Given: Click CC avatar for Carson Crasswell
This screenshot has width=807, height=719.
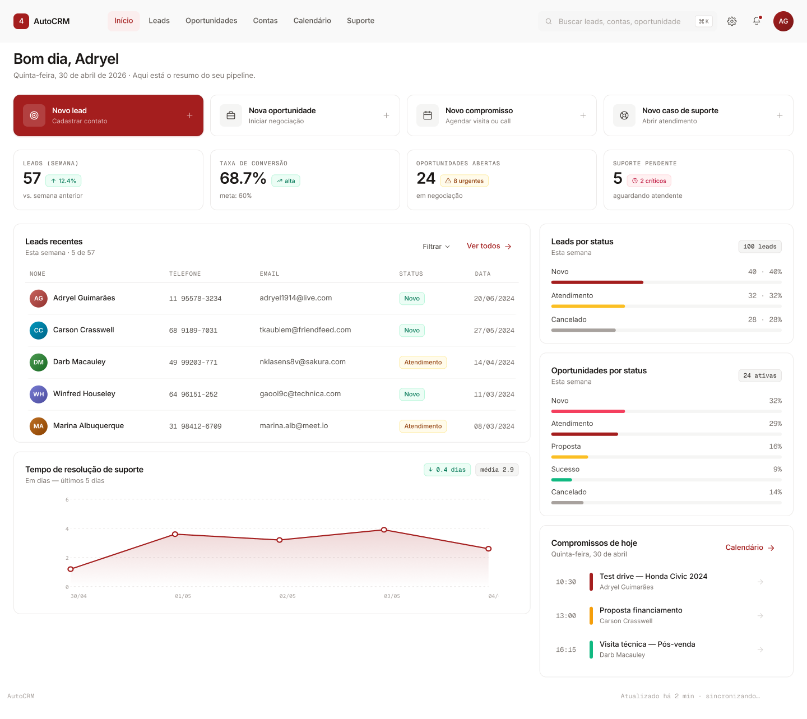Looking at the screenshot, I should pos(39,331).
